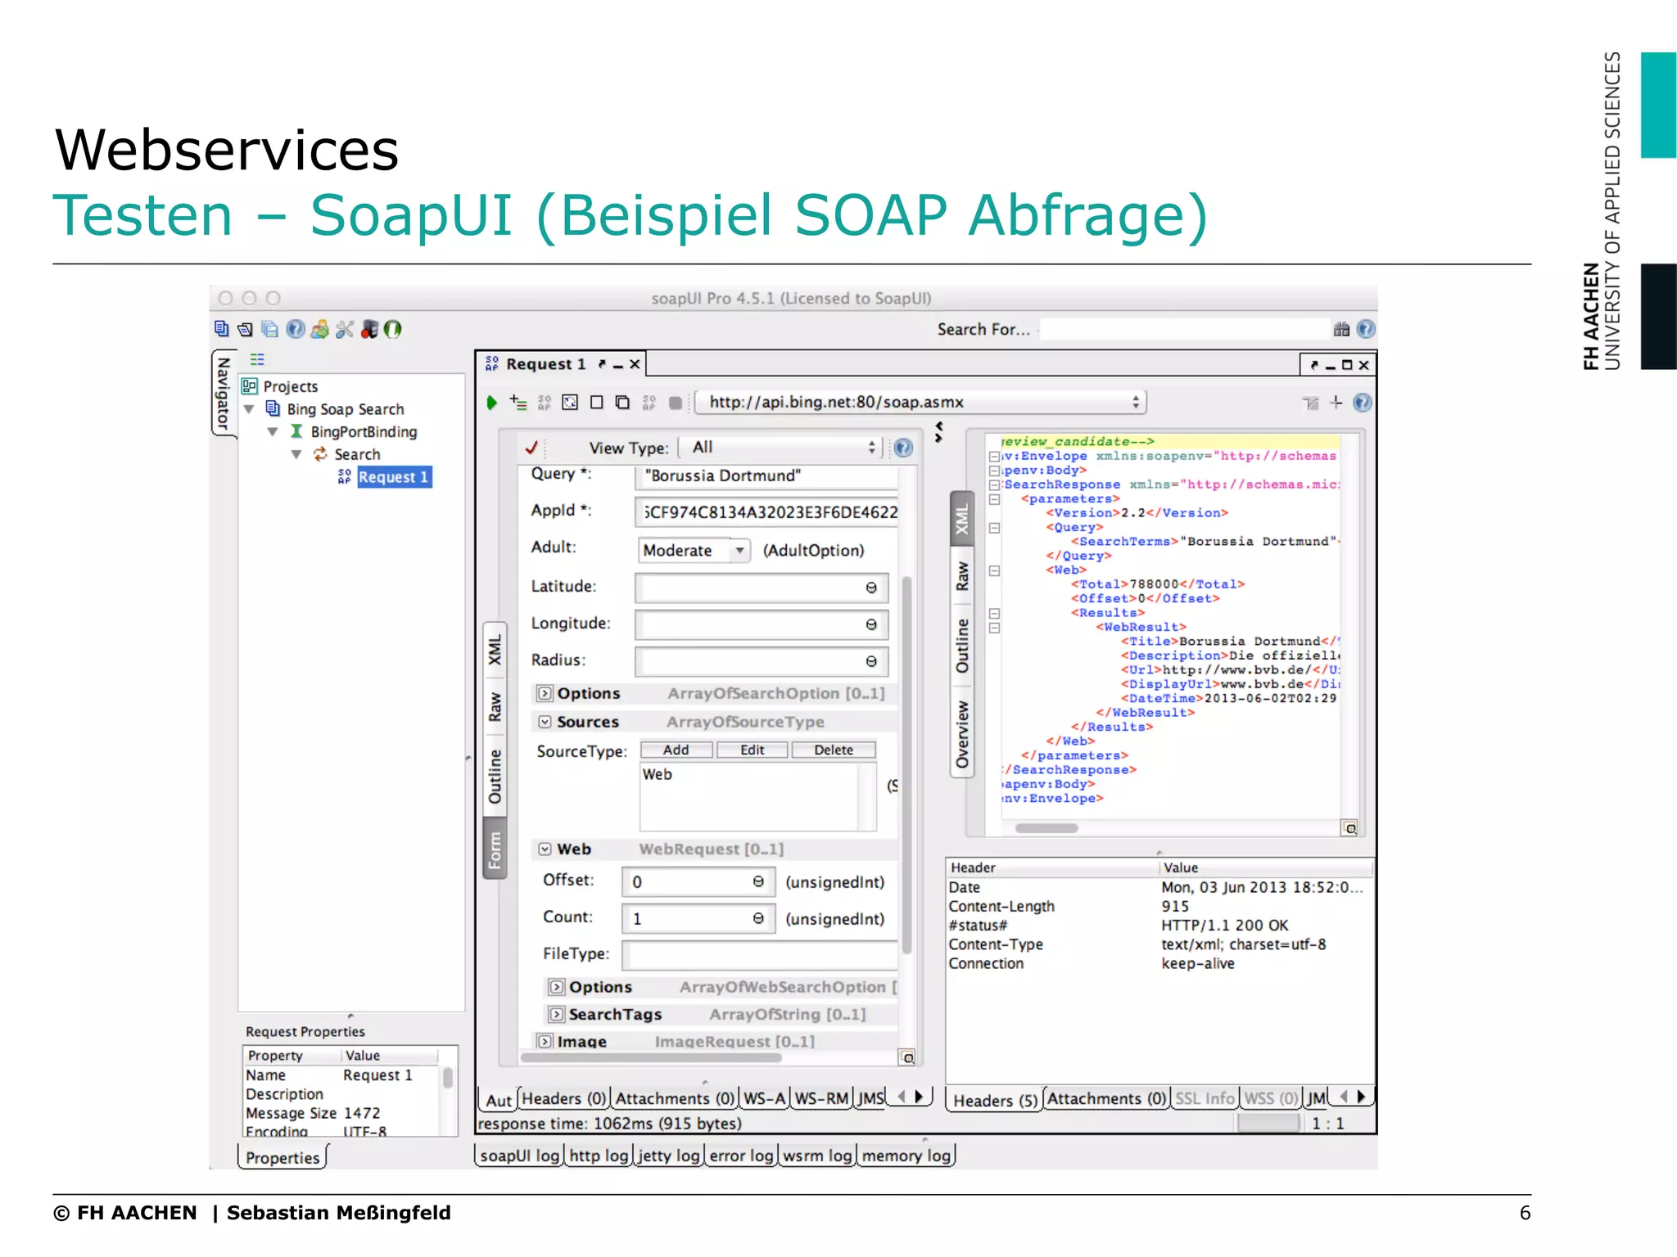Switch request editor to XML tab
This screenshot has height=1257, width=1677.
495,650
